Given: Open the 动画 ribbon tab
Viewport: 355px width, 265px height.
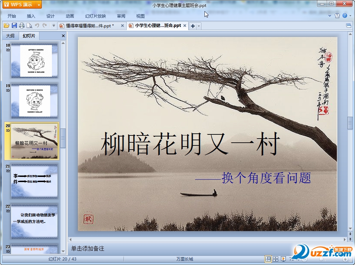Looking at the screenshot, I should 70,16.
